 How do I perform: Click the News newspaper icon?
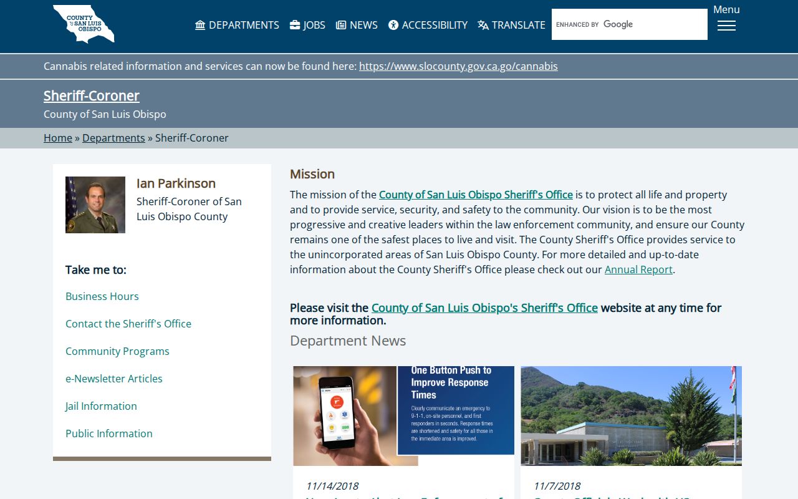(341, 25)
